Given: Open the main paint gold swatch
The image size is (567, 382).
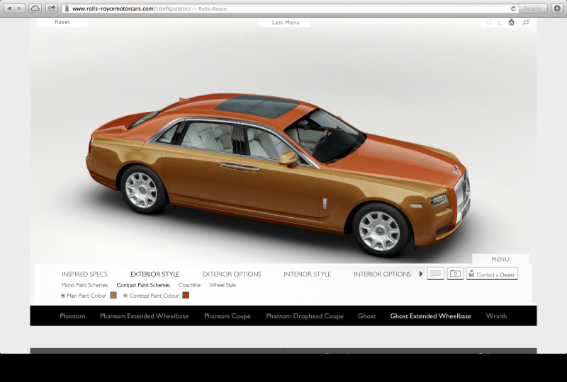Looking at the screenshot, I should pos(113,296).
